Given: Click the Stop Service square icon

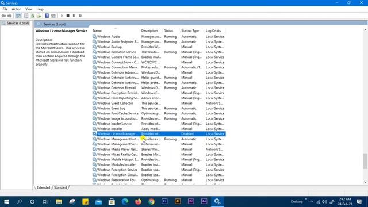Looking at the screenshot, I should point(68,16).
